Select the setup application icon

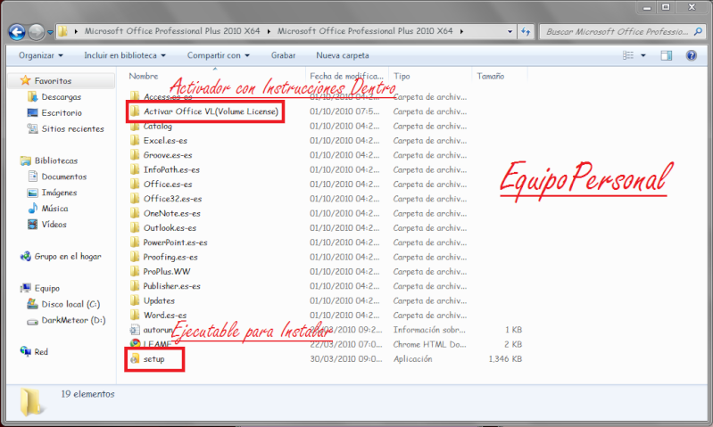135,359
